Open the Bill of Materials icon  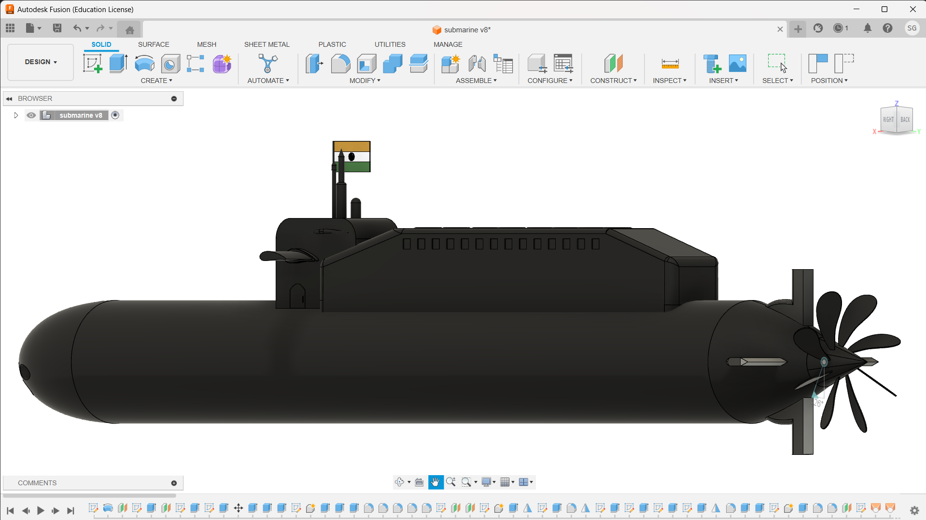pyautogui.click(x=503, y=63)
